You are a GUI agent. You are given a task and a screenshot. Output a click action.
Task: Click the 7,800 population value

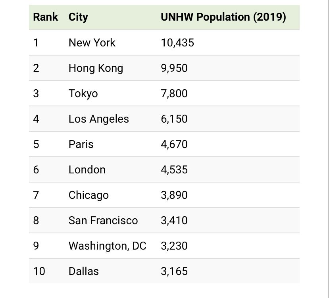tap(174, 93)
